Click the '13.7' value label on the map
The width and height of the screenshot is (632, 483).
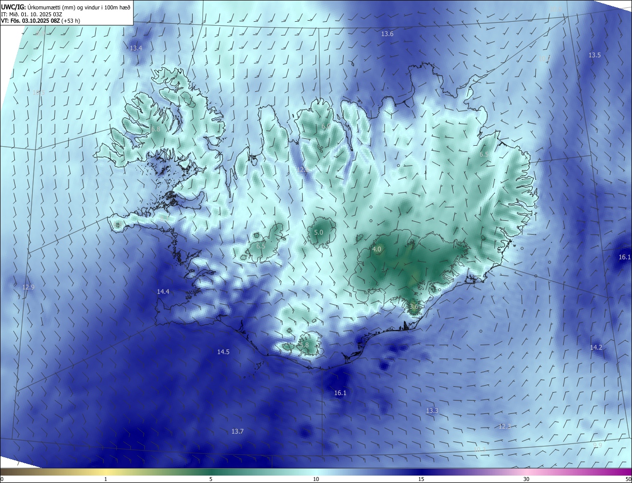(237, 432)
